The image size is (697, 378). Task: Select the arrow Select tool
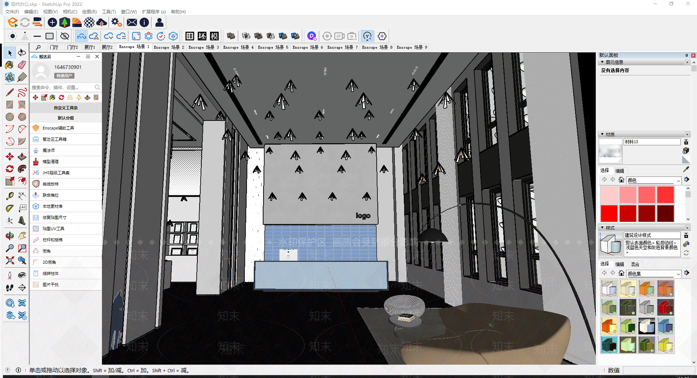pos(10,53)
